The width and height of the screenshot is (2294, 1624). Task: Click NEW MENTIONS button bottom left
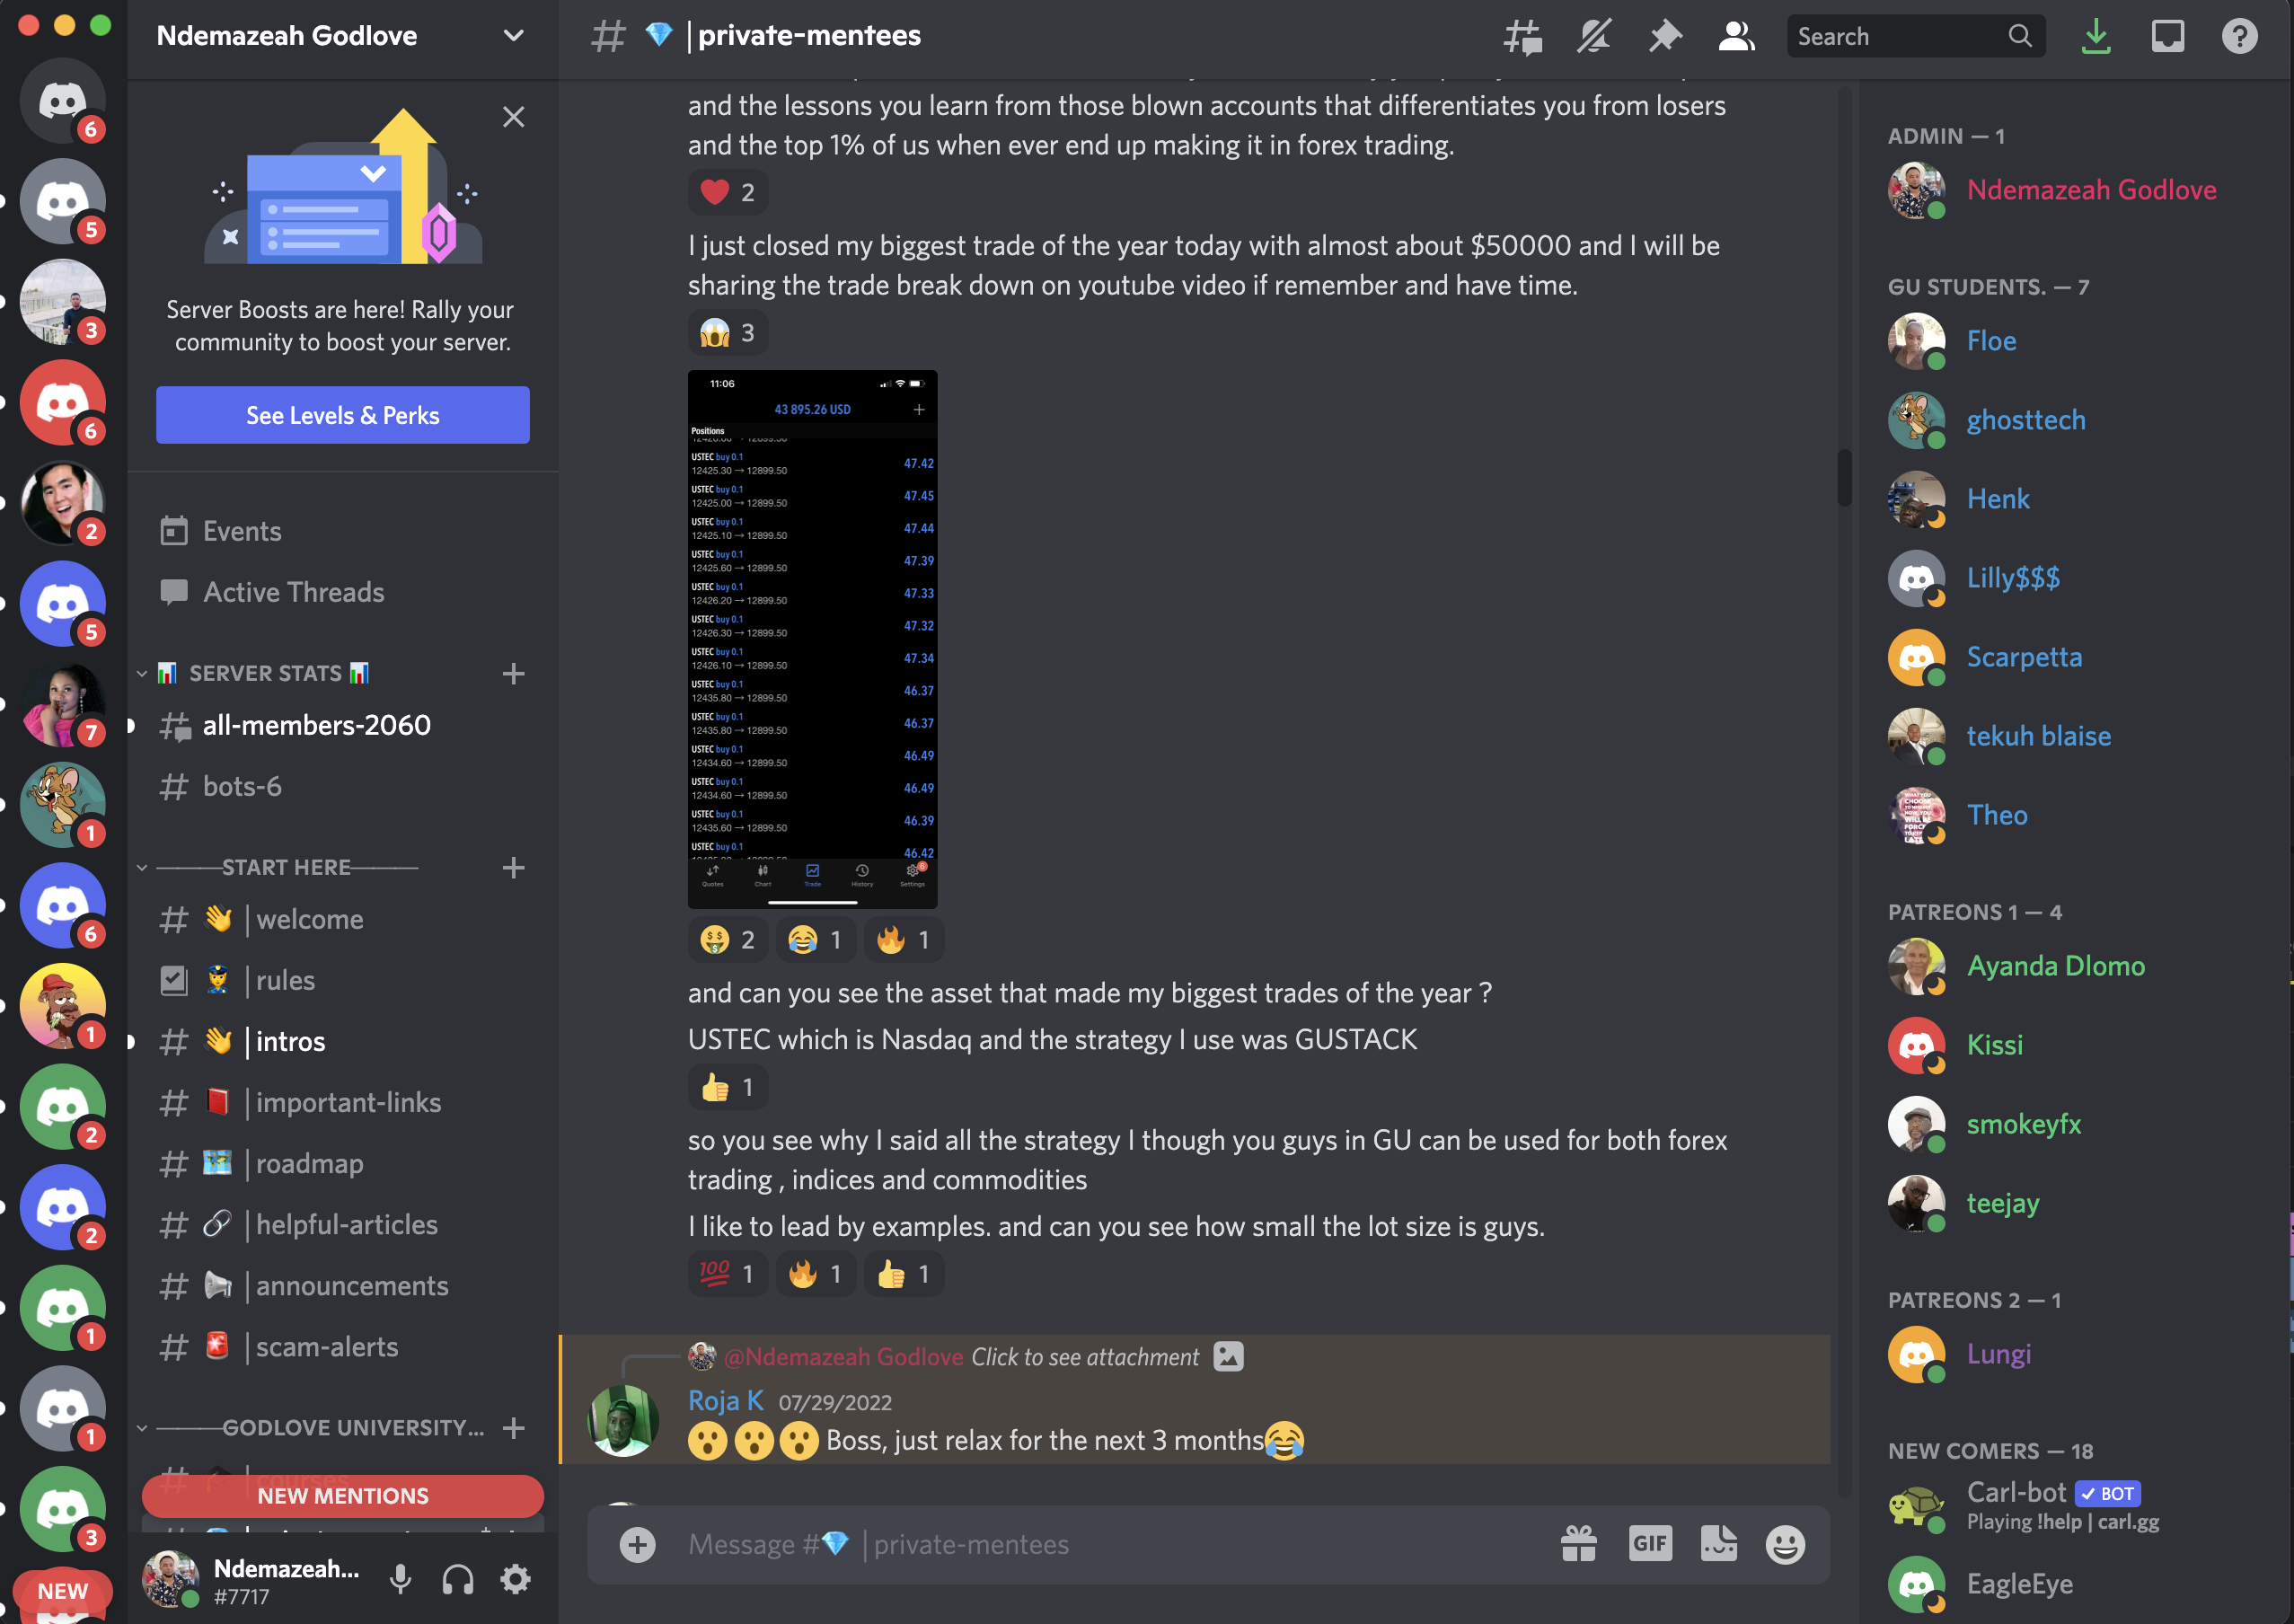(343, 1496)
